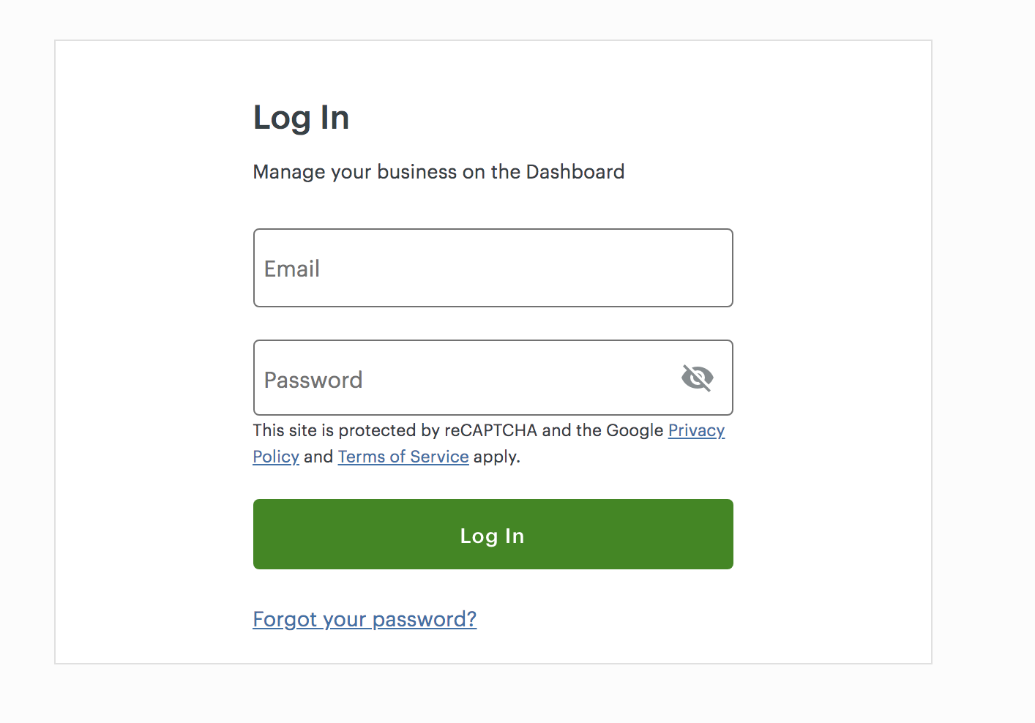The width and height of the screenshot is (1035, 723).
Task: Click the crossed-out eye icon
Action: click(x=697, y=378)
